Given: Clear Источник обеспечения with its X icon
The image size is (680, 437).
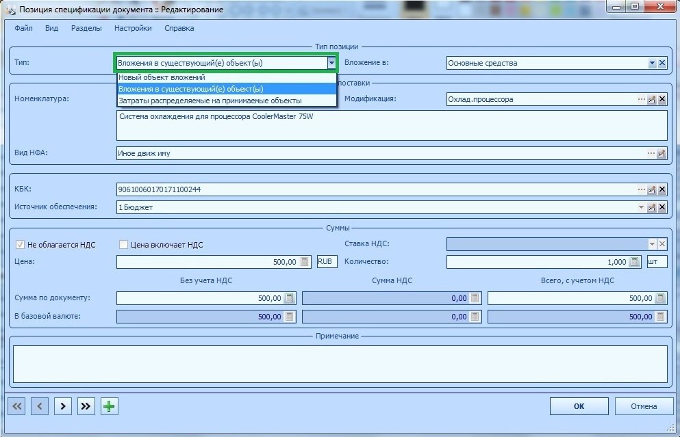Looking at the screenshot, I should coord(662,207).
